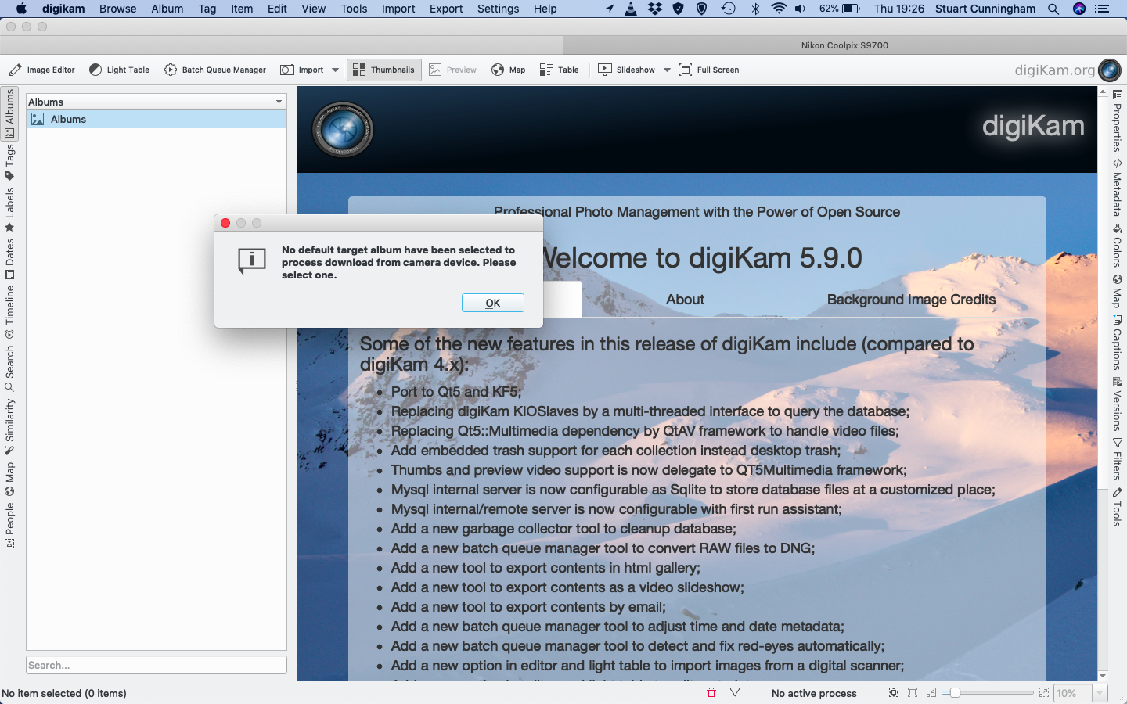This screenshot has height=704, width=1127.
Task: Open the zoom percentage dropdown
Action: 1100,693
